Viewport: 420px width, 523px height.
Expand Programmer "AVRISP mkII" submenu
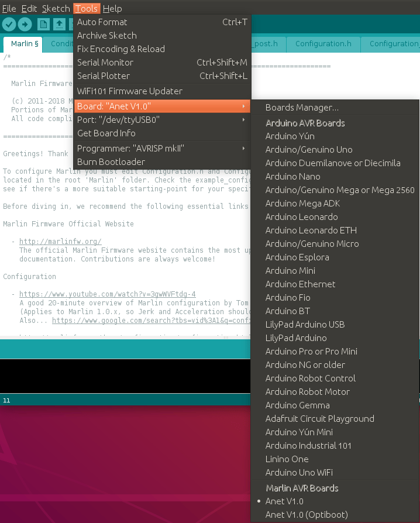(x=162, y=149)
